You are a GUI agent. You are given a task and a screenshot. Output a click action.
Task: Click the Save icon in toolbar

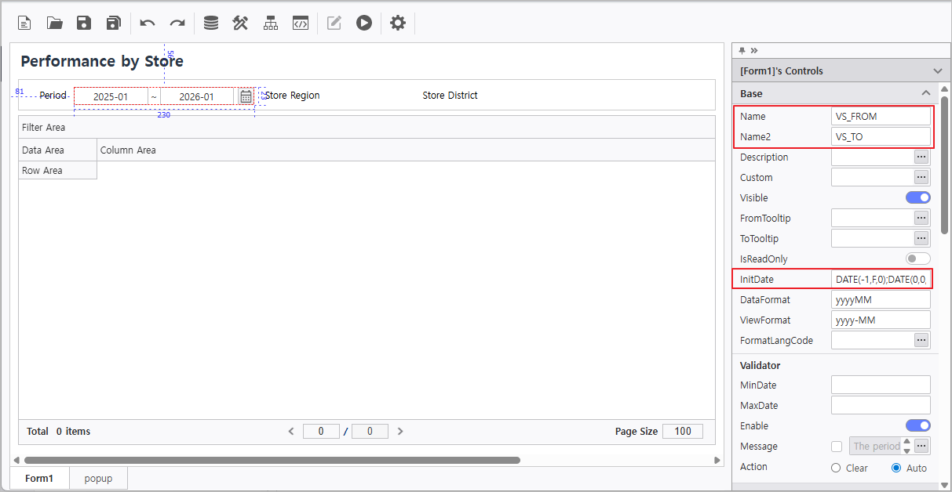[x=84, y=23]
